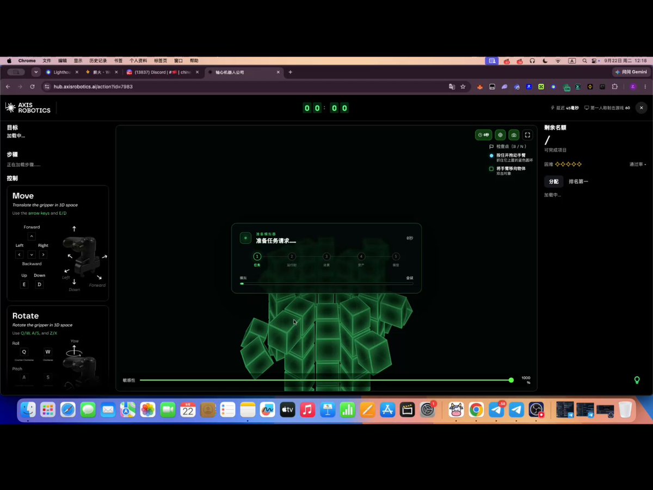Click the camera icon in the simulator toolbar

pos(514,135)
